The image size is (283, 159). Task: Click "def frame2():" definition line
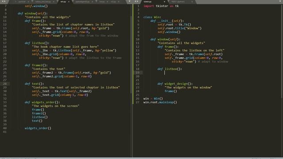[x=36, y=65]
